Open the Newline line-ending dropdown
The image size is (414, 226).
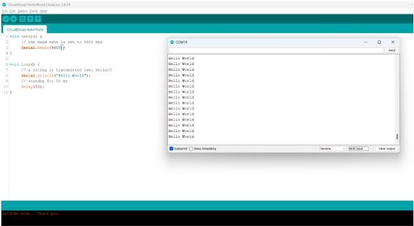pos(333,148)
